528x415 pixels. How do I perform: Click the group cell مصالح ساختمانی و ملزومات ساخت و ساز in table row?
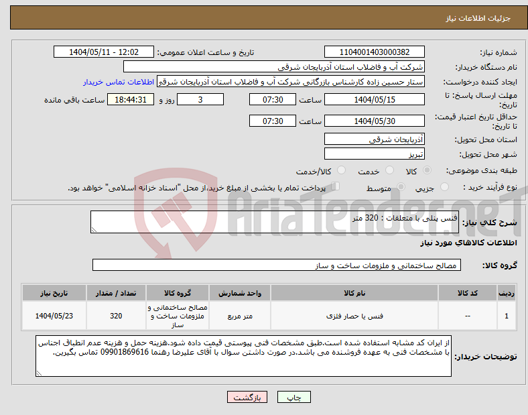[x=178, y=316]
